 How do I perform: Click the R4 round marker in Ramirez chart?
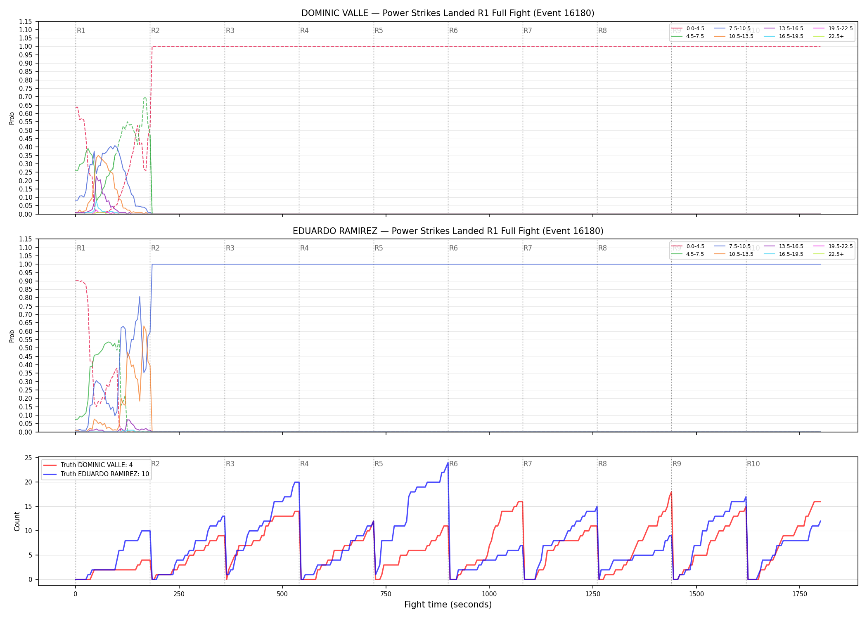click(x=304, y=248)
